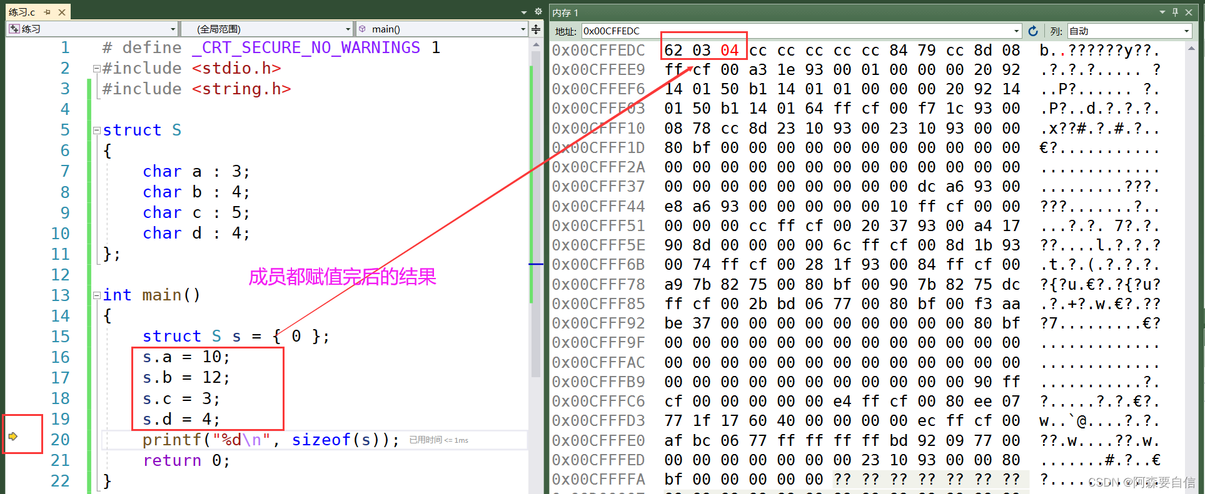Screen dimensions: 1205x494
Task: Switch to the 练习.c file tab
Action: coord(23,12)
